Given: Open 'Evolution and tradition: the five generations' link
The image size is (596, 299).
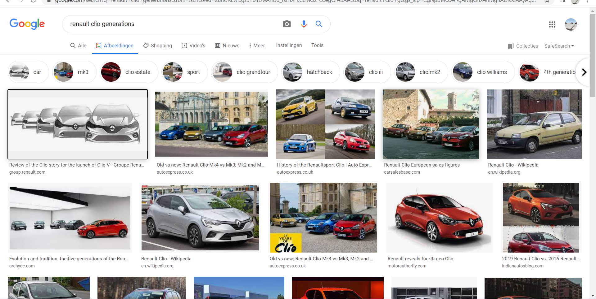Looking at the screenshot, I should tap(69, 259).
